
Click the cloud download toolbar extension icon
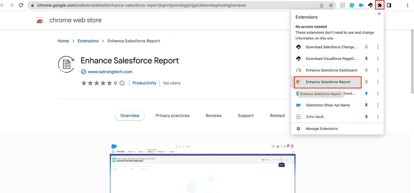[371, 5]
